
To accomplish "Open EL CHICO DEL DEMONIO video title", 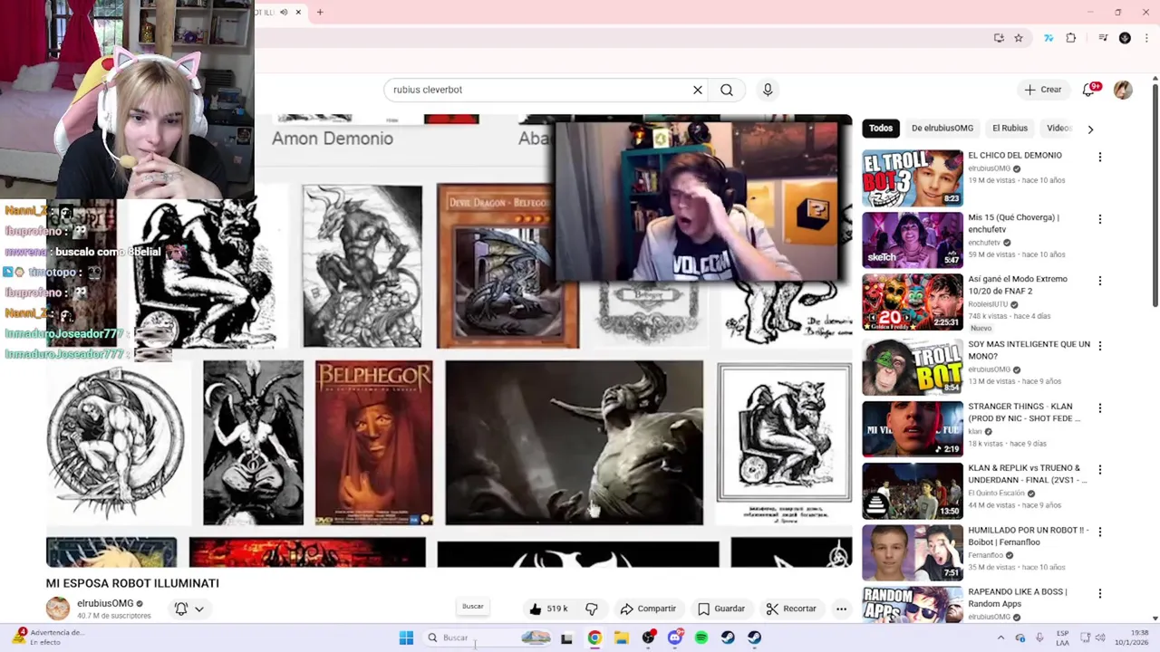I will 1015,155.
